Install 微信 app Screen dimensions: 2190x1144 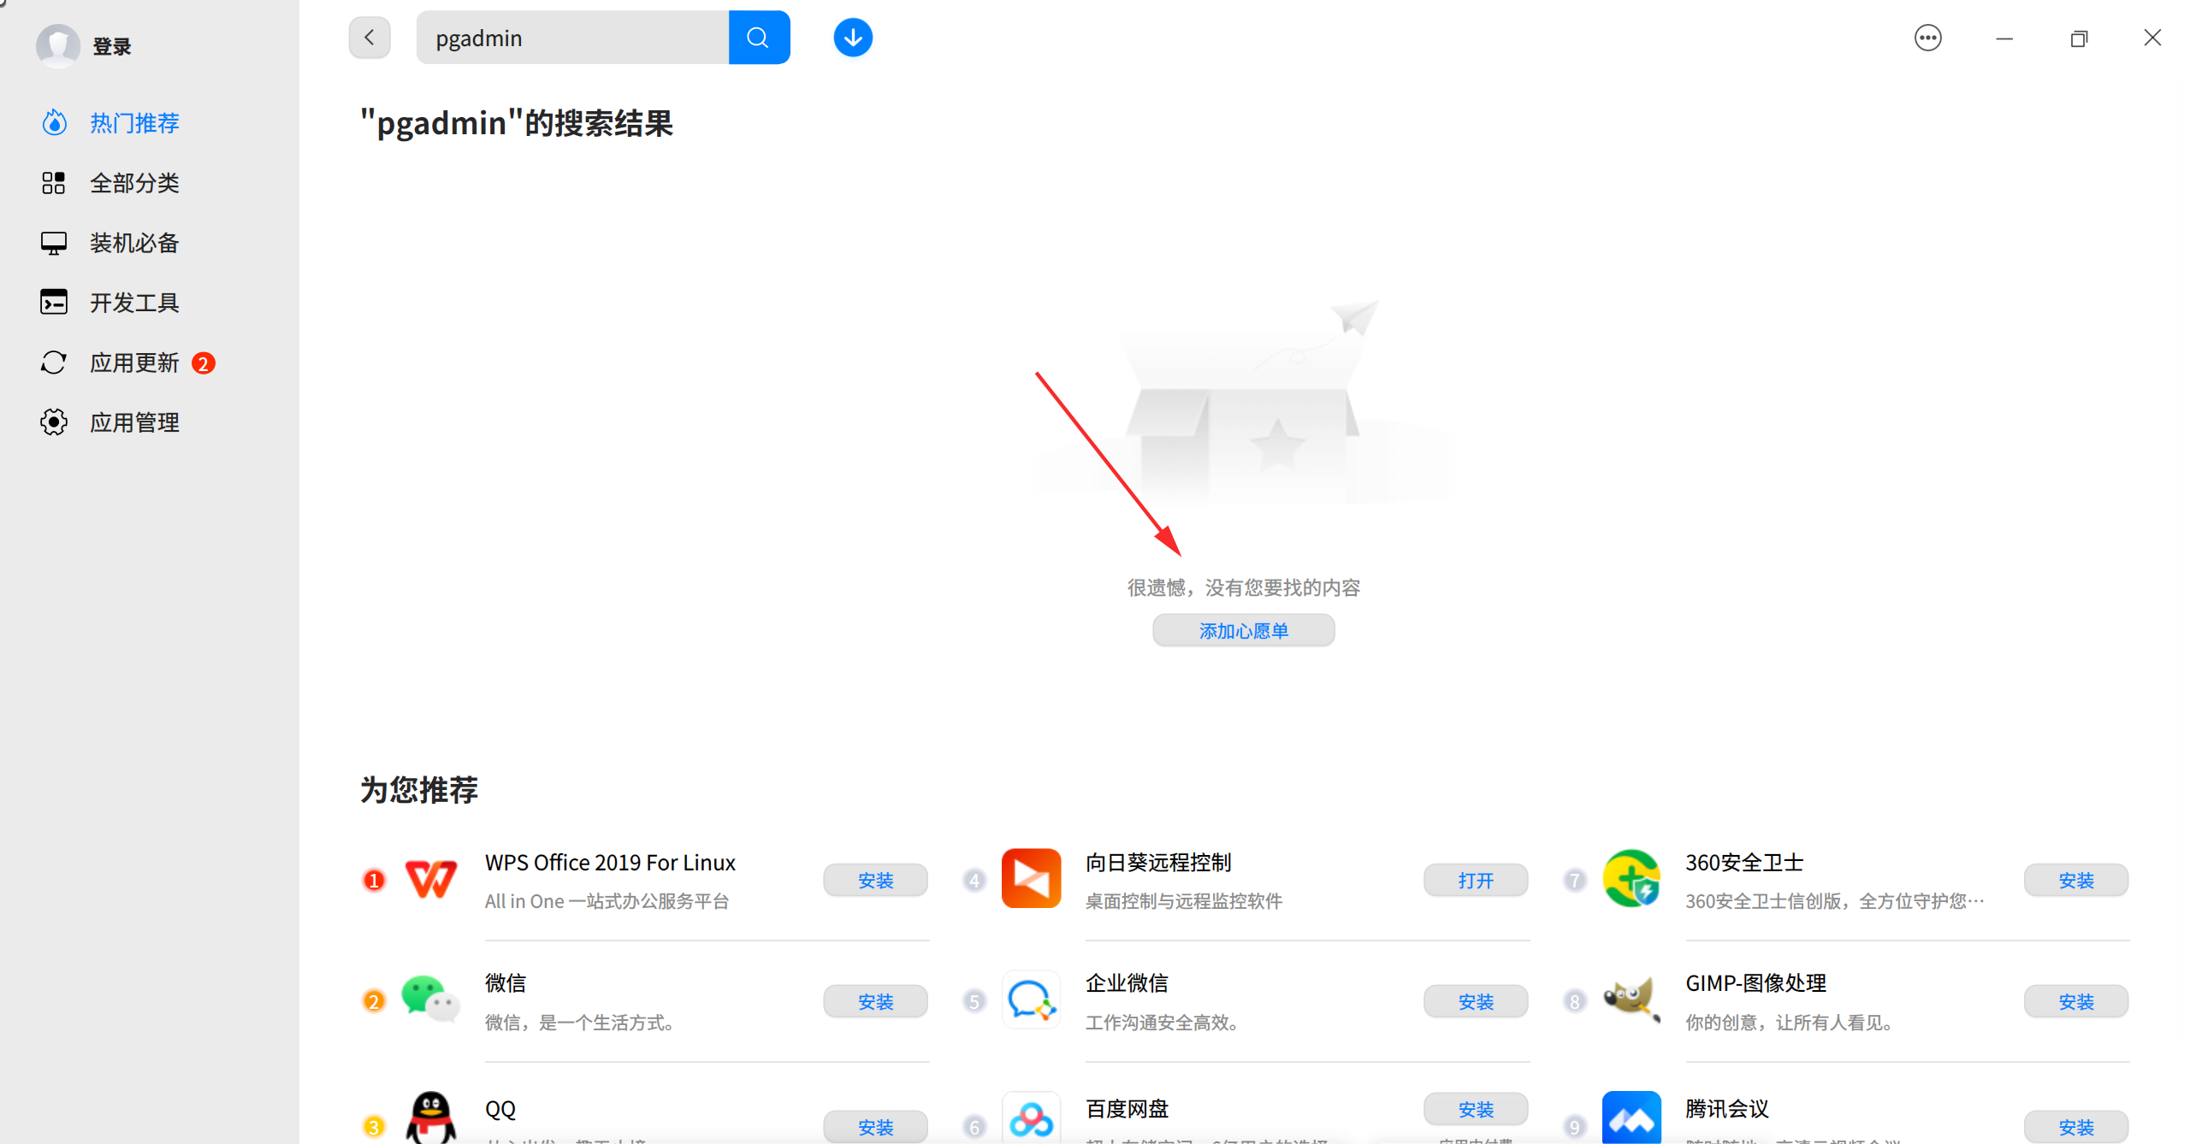(875, 1001)
